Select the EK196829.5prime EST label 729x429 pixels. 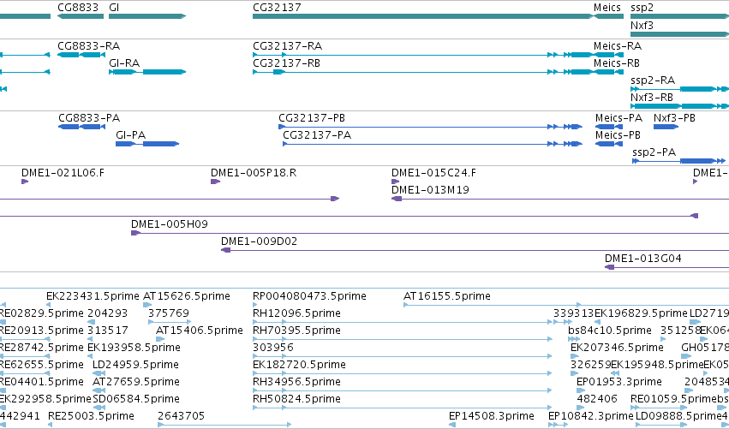[x=641, y=313]
